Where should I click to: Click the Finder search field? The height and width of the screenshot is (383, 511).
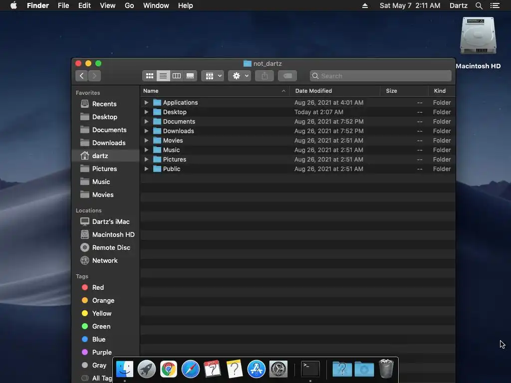pyautogui.click(x=381, y=76)
